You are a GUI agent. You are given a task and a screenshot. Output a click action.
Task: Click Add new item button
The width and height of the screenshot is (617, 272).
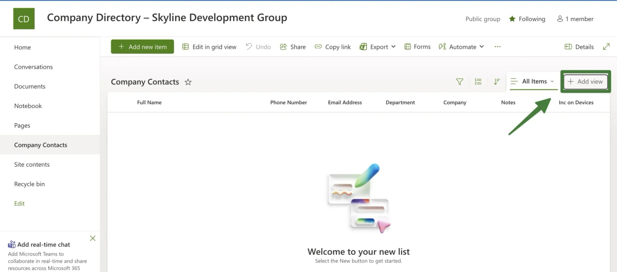coord(142,47)
